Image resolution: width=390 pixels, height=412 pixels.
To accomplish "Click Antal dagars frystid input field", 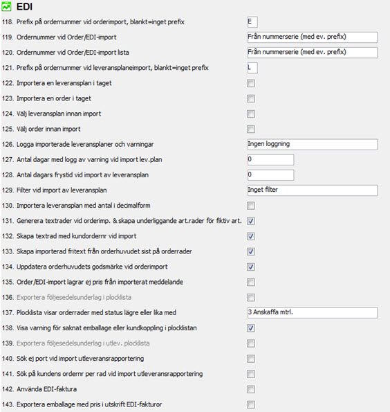I will coord(270,174).
